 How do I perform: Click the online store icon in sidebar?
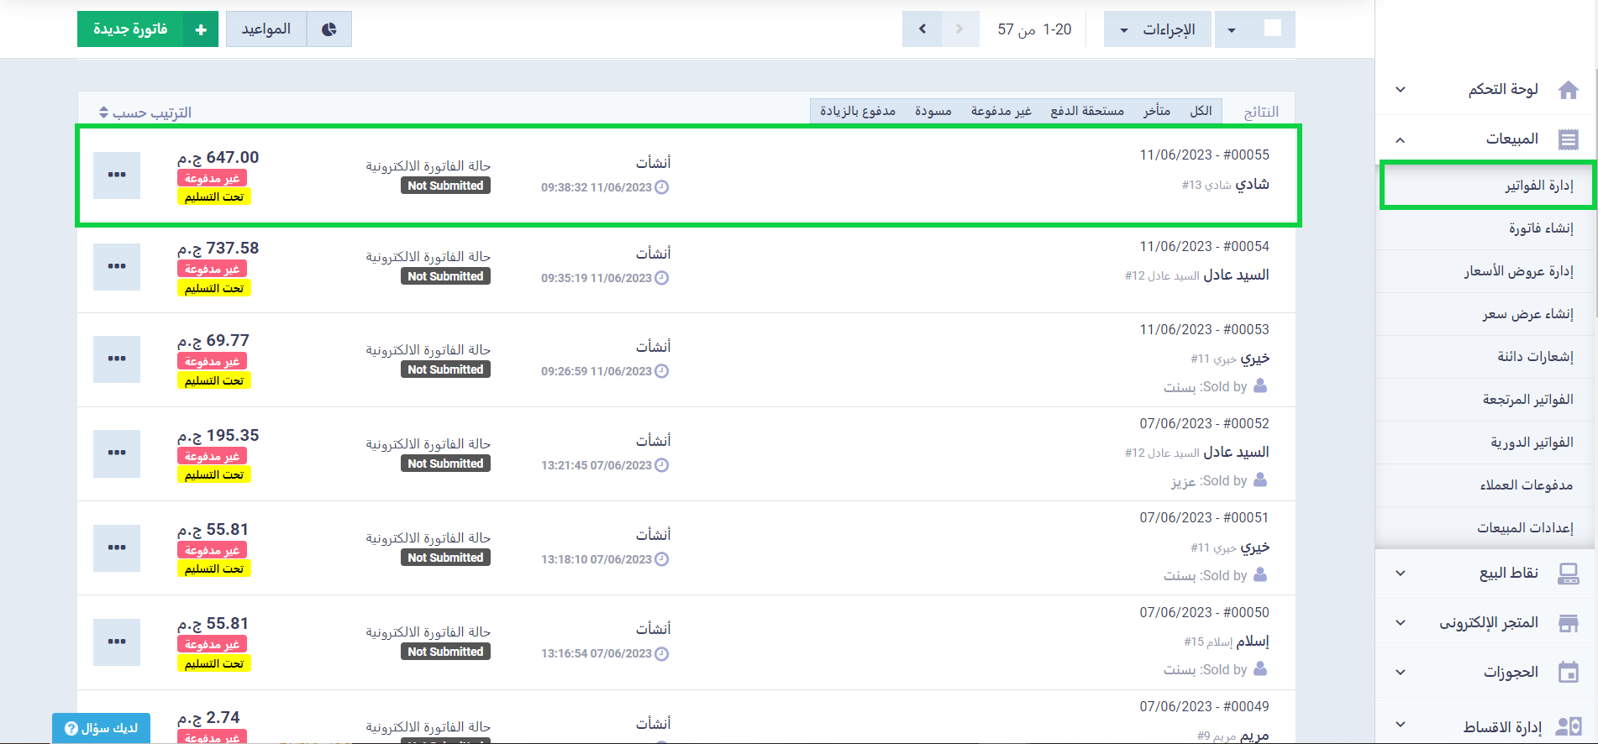1568,623
